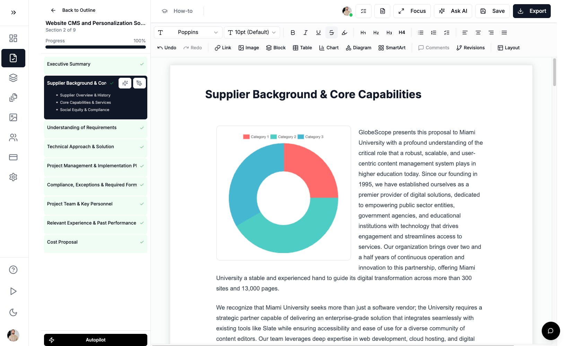Open the Cost Proposal section

click(x=95, y=242)
